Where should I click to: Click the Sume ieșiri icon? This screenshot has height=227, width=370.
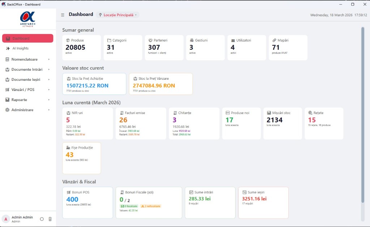coord(245,192)
